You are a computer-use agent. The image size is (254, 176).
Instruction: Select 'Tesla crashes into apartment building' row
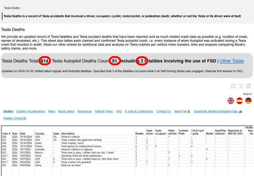click(x=81, y=140)
